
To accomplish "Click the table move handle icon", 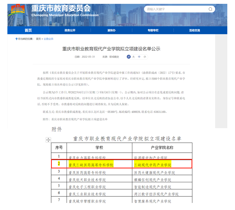I will click(48, 140).
